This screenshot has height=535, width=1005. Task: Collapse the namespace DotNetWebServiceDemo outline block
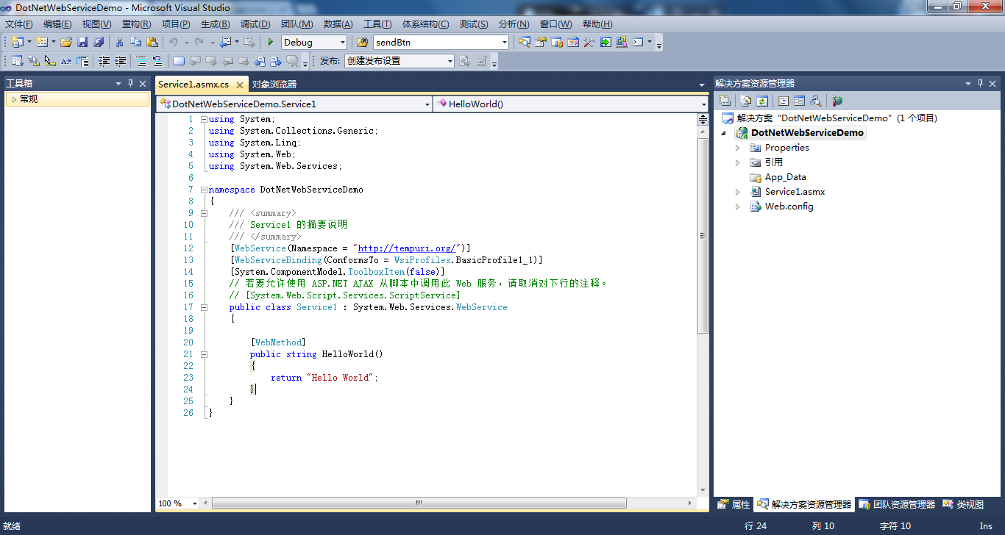[204, 190]
